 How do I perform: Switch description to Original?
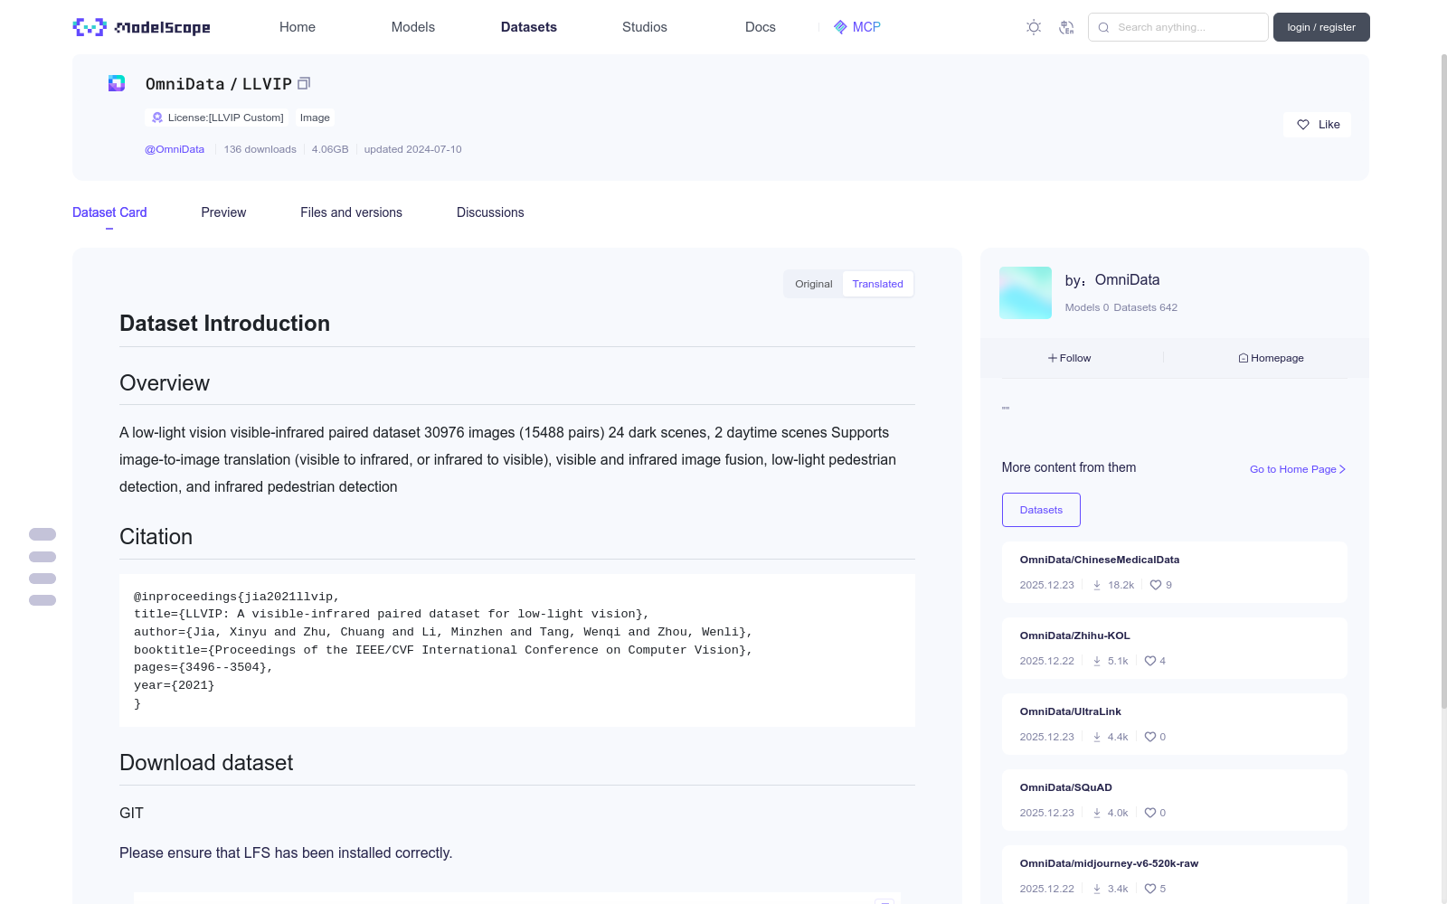point(814,284)
